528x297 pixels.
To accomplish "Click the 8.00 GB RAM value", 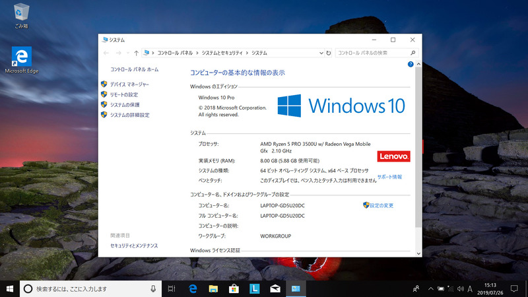I will (290, 160).
